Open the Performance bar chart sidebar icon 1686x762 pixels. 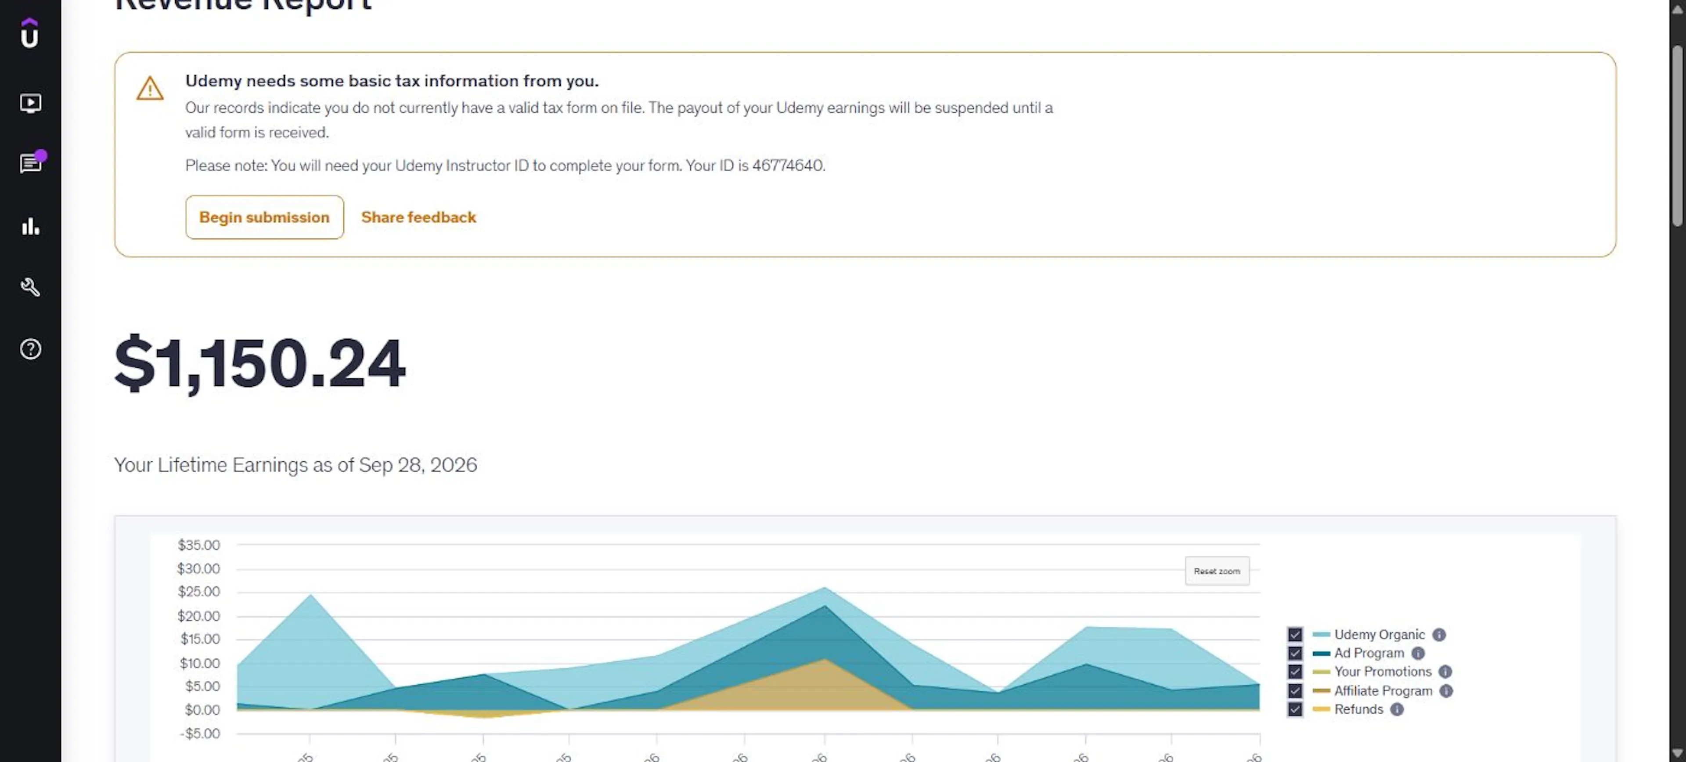pos(30,226)
